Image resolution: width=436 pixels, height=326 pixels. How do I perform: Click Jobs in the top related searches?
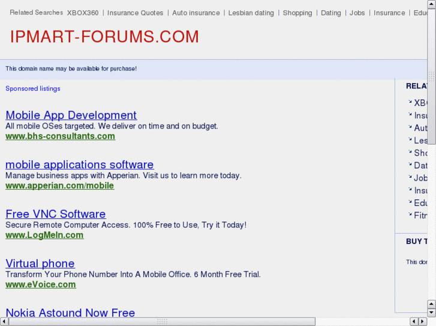(357, 13)
